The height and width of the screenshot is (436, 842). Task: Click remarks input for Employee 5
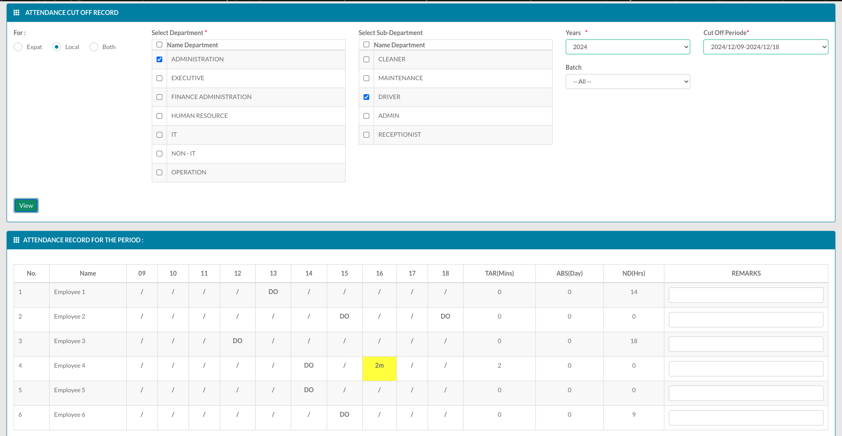tap(746, 393)
